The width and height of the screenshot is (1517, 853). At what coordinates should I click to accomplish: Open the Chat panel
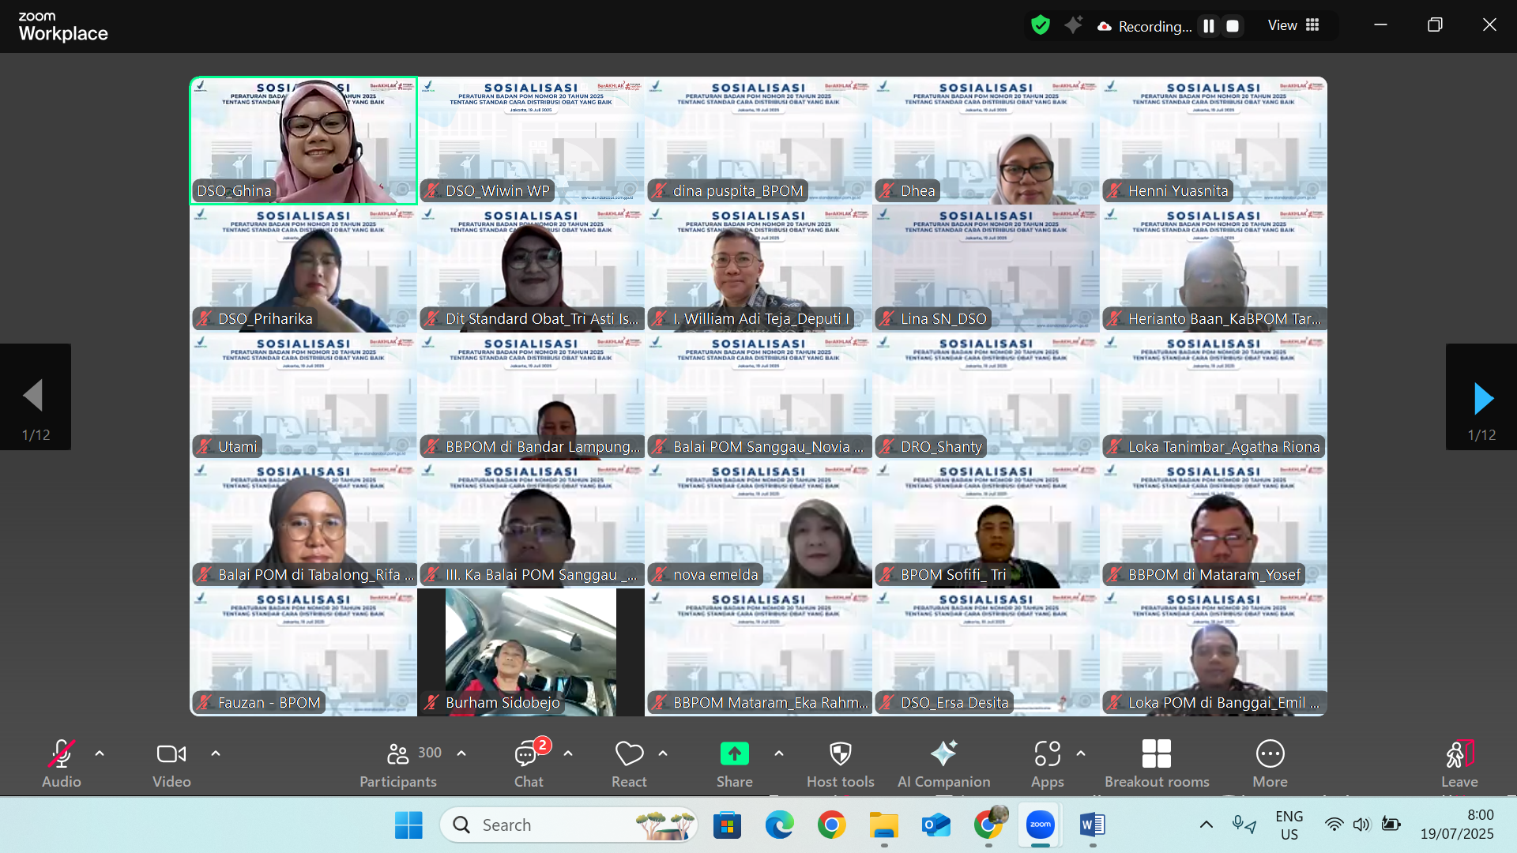click(x=528, y=763)
